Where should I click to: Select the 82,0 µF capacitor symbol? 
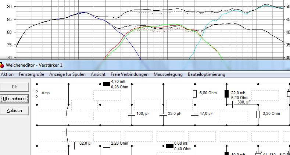click(75, 146)
